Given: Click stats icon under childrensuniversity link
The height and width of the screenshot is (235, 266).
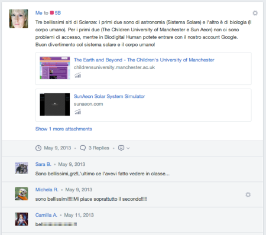Looking at the screenshot, I should click(x=77, y=76).
